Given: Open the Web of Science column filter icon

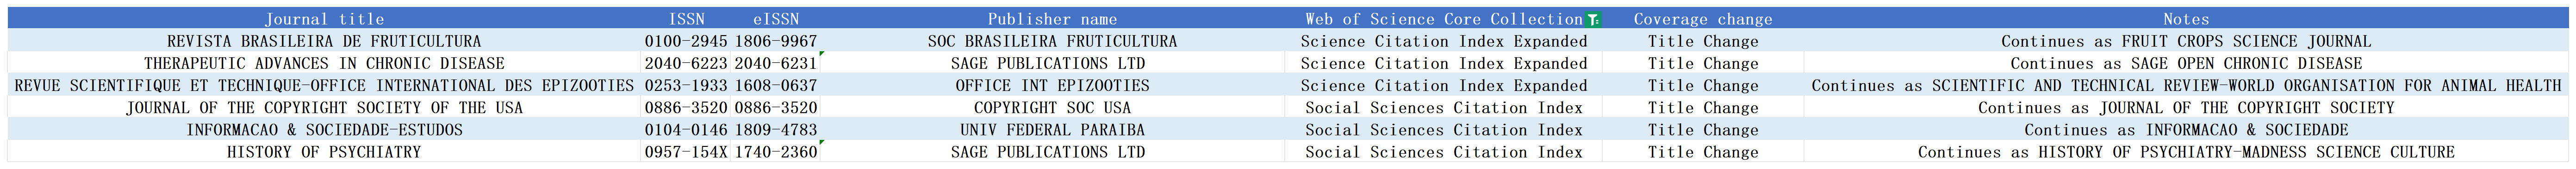Looking at the screenshot, I should click(1593, 20).
